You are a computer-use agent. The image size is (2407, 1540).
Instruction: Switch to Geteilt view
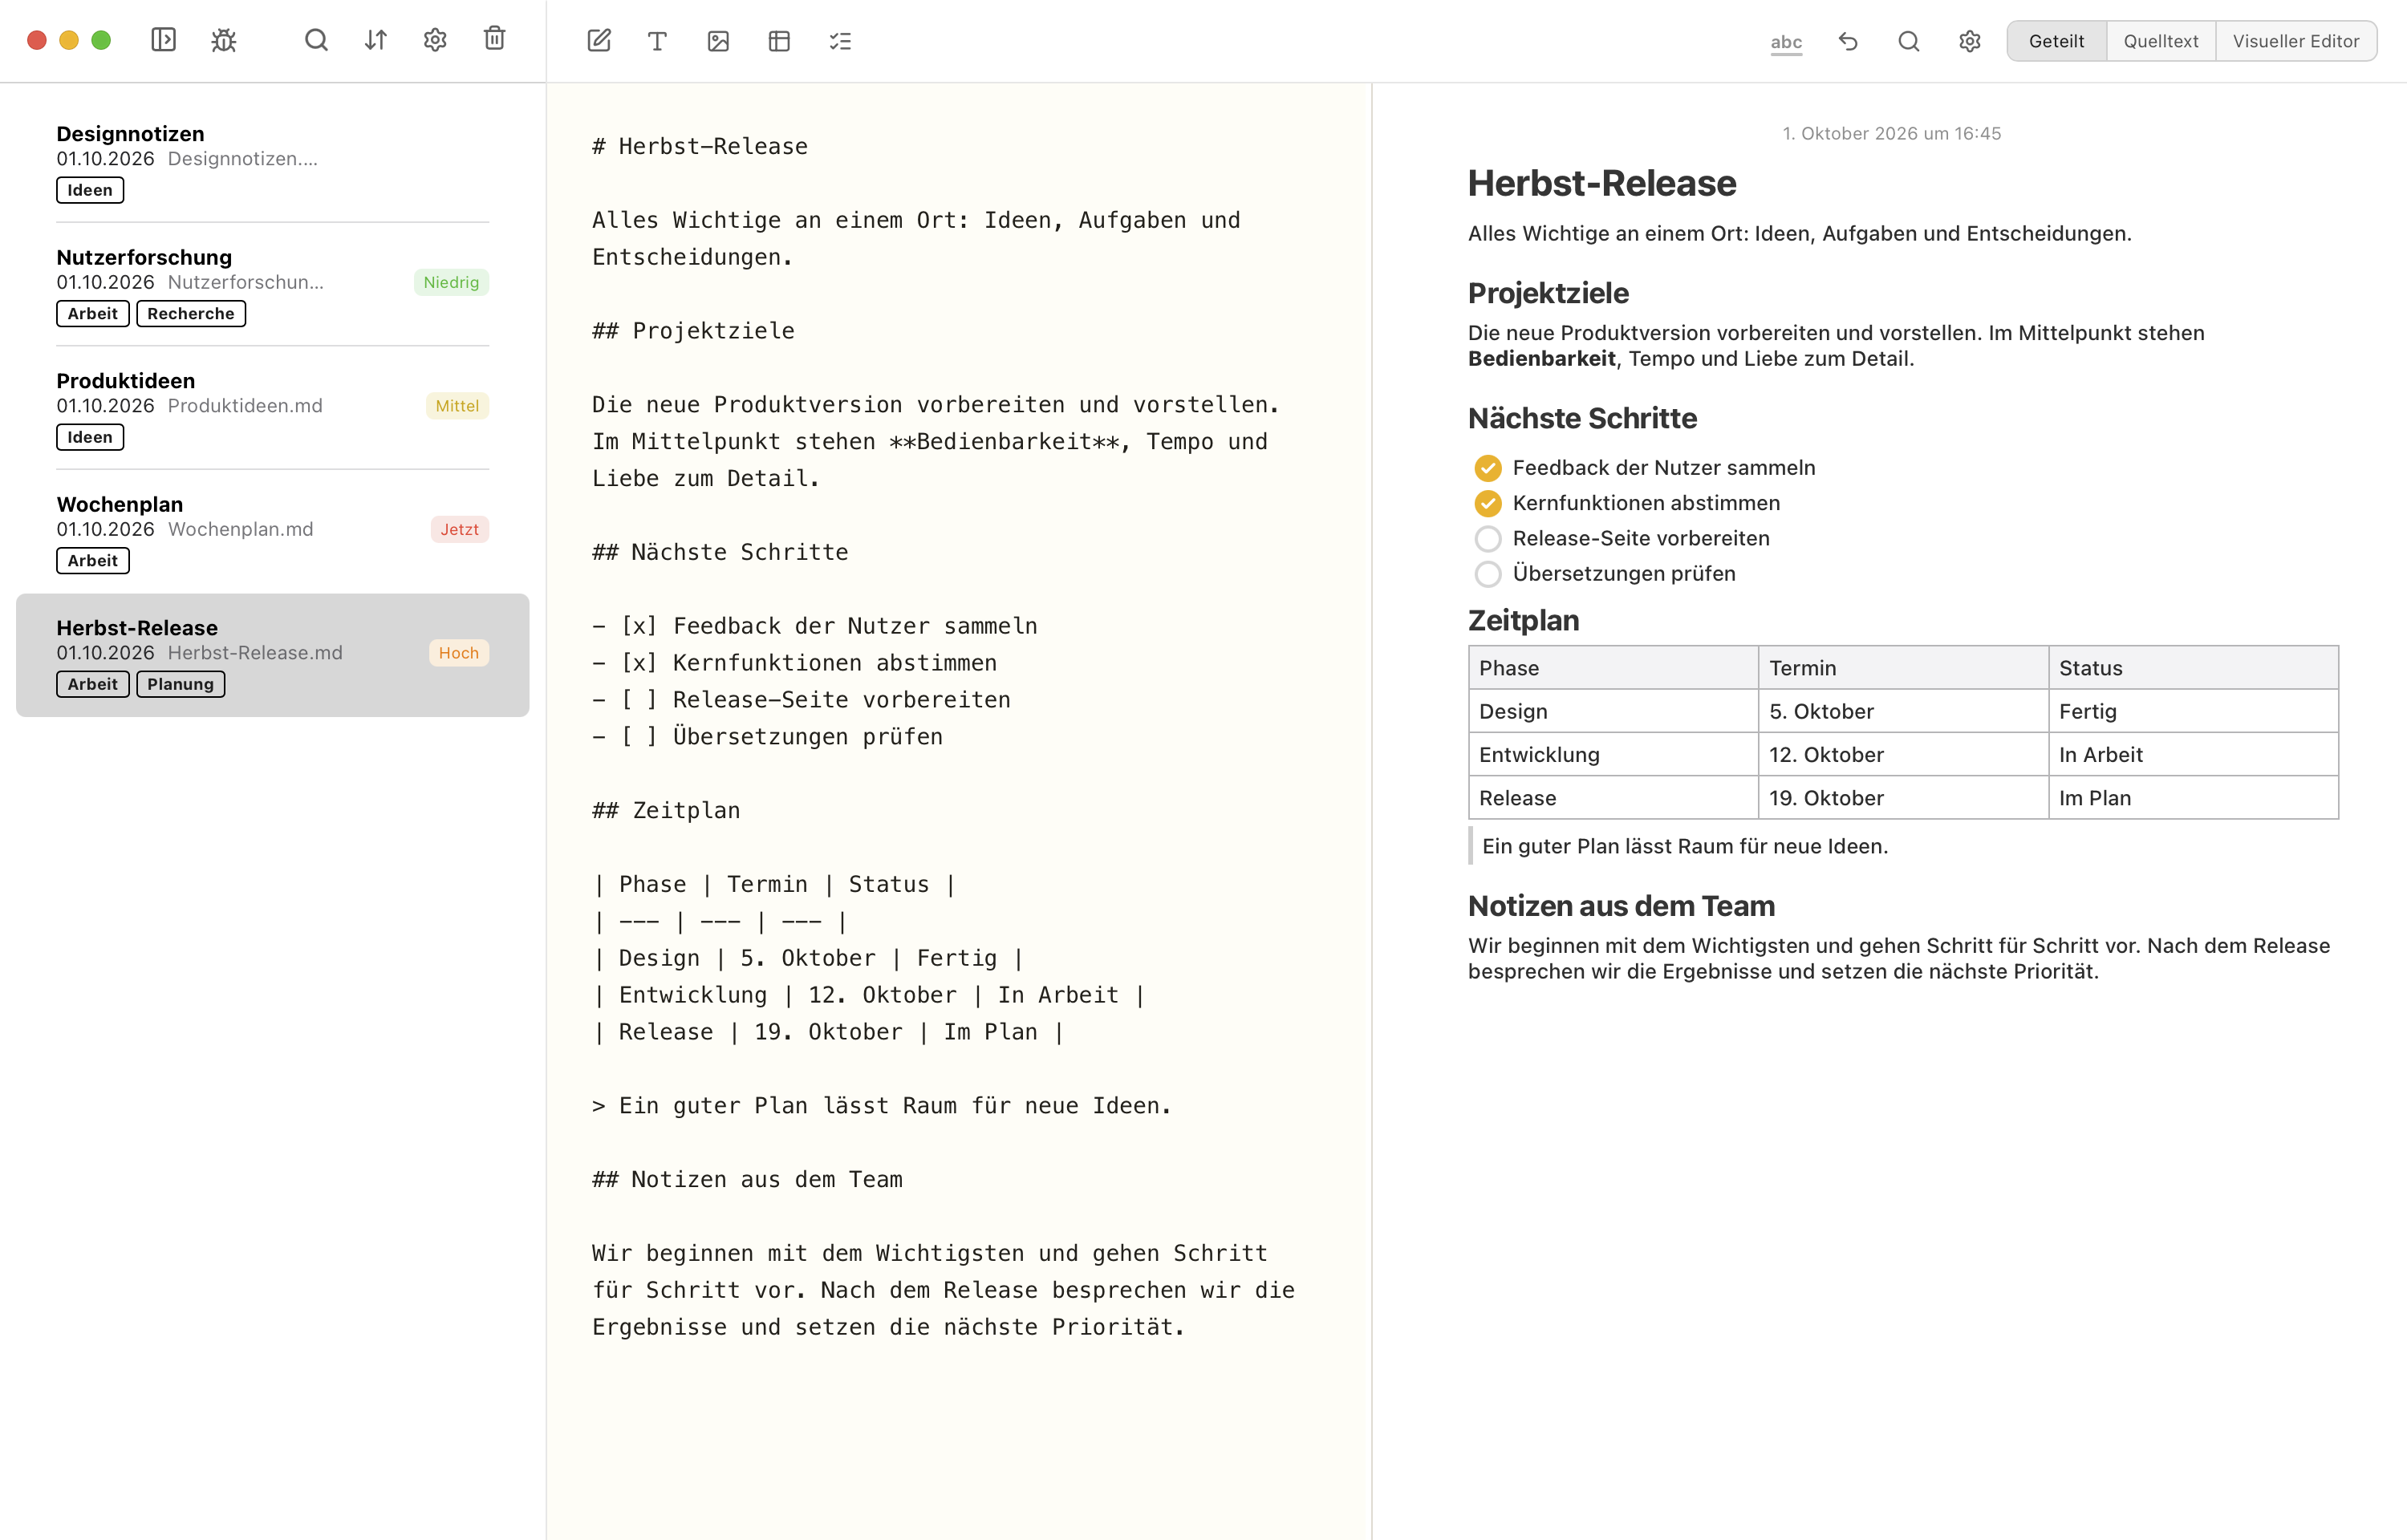tap(2057, 41)
